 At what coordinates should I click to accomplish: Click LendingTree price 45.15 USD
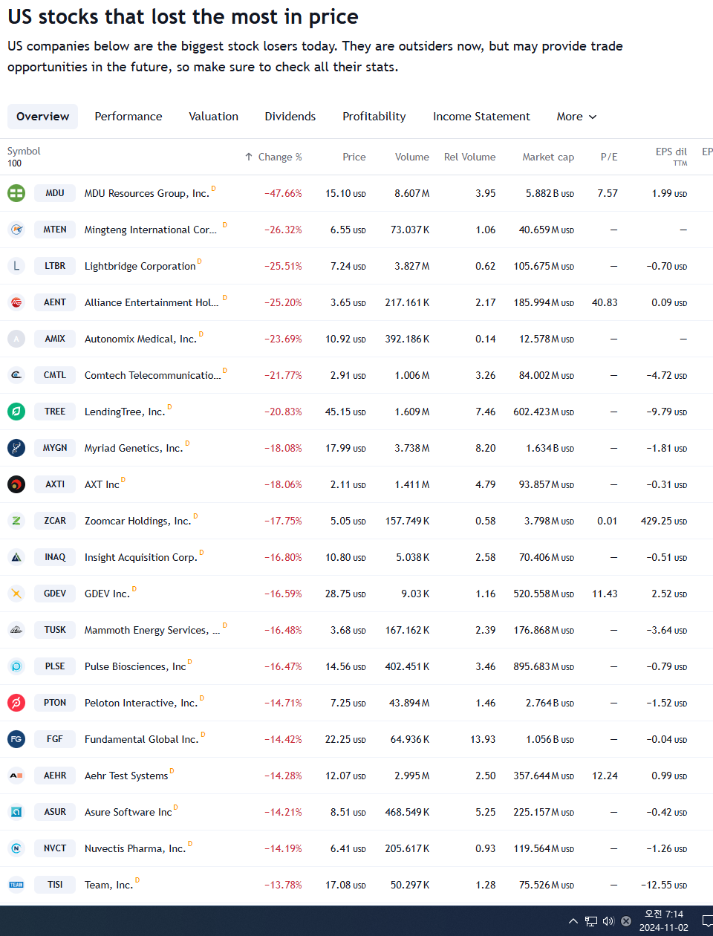[x=345, y=412]
